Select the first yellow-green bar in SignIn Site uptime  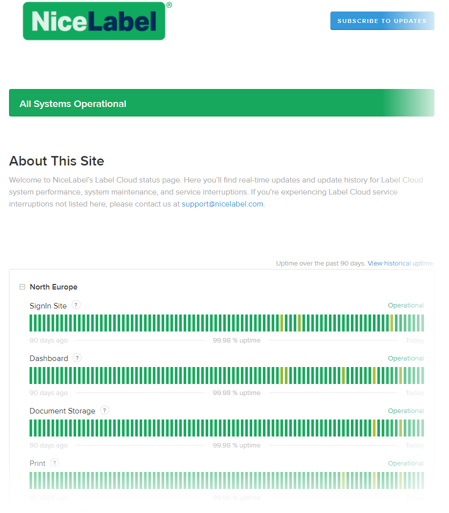point(282,323)
